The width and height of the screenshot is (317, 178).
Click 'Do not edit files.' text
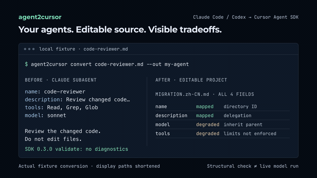point(53,139)
